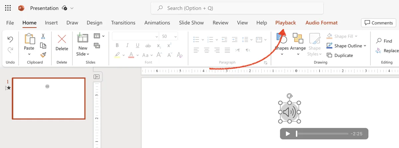Expand the bullets list dropdown arrow
The image size is (399, 148).
click(203, 40)
